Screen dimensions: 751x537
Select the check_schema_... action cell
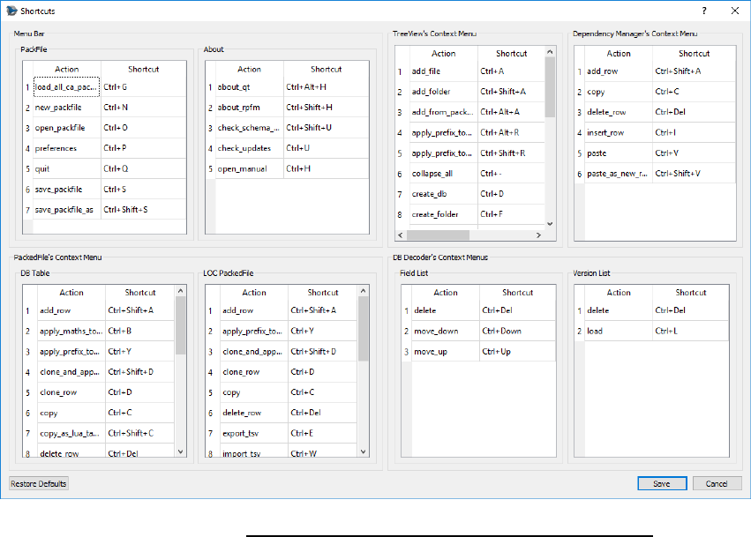click(250, 128)
